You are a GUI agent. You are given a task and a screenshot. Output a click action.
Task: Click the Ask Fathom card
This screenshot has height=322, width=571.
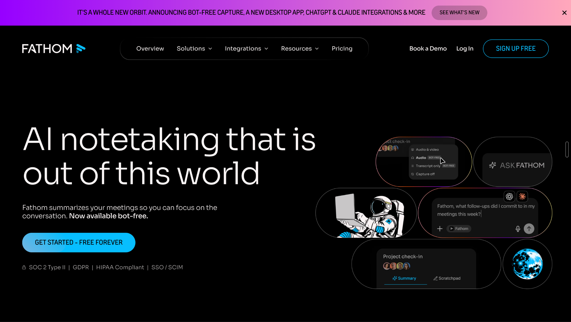(x=513, y=162)
